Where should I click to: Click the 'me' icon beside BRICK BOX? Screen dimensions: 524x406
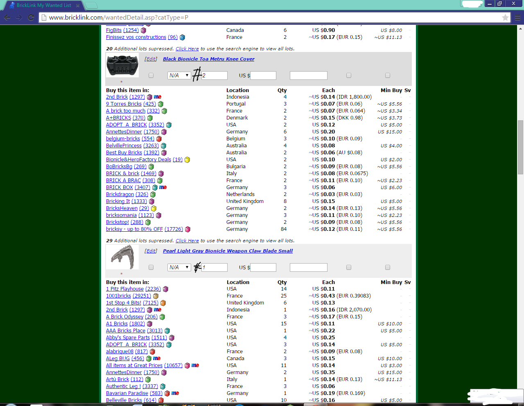[x=163, y=187]
